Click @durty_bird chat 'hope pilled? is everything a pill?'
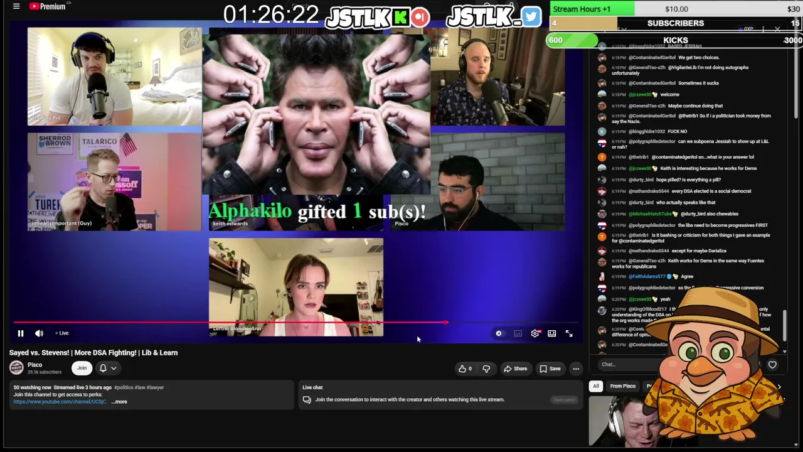Image resolution: width=803 pixels, height=452 pixels. point(690,180)
